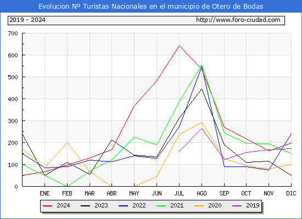Image resolution: width=302 pixels, height=219 pixels.
Task: Select the 2020 legend label
Action: [215, 205]
